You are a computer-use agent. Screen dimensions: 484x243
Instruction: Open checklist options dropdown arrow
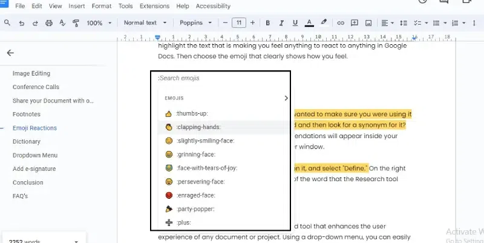click(427, 23)
